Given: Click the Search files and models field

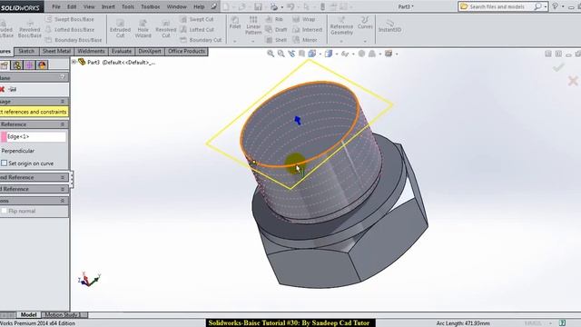Looking at the screenshot, I should click(x=497, y=6).
